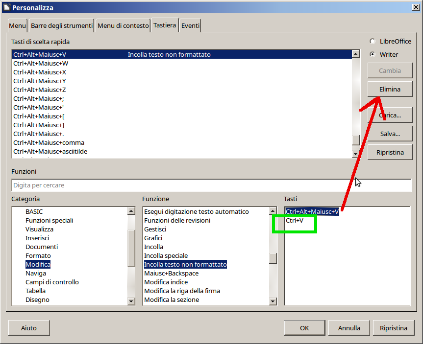This screenshot has width=423, height=344.
Task: Click Categoria list scroll up arrow
Action: pyautogui.click(x=131, y=210)
